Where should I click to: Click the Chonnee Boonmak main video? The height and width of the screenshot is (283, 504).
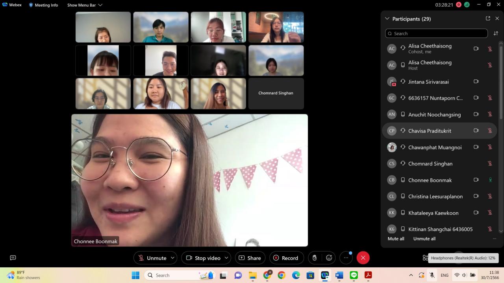point(189,180)
